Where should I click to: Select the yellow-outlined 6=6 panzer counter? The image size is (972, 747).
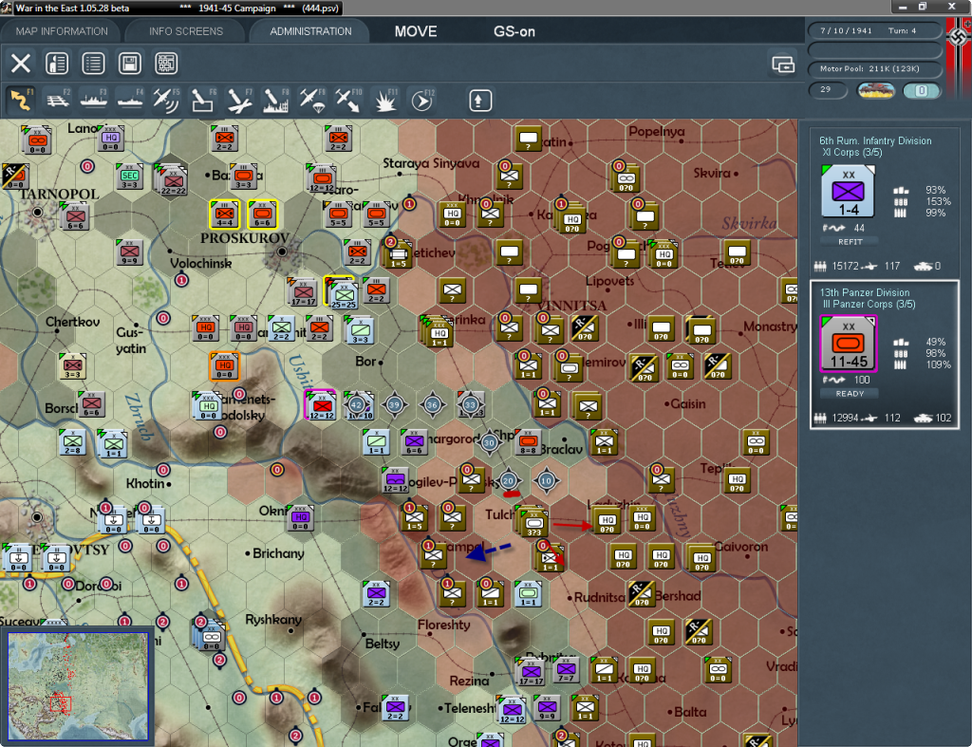coord(262,215)
